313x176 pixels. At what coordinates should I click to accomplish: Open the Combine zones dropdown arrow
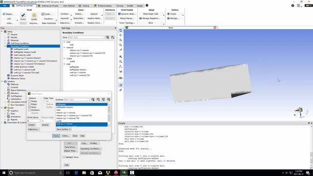(x=71, y=15)
